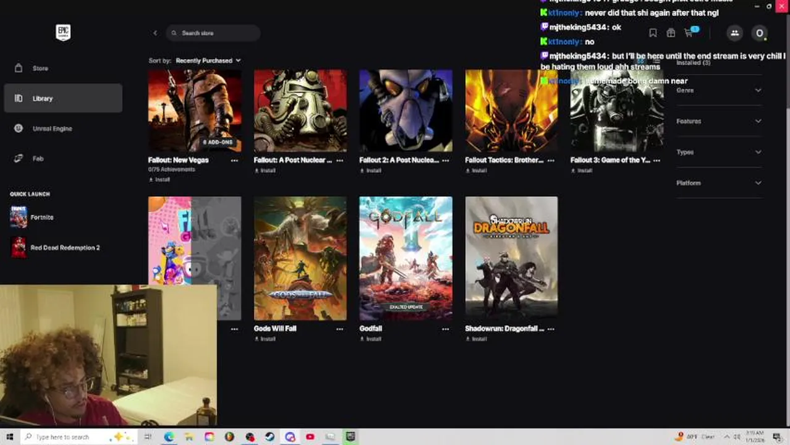
Task: Click Install under Gods Will Fall
Action: [265, 339]
